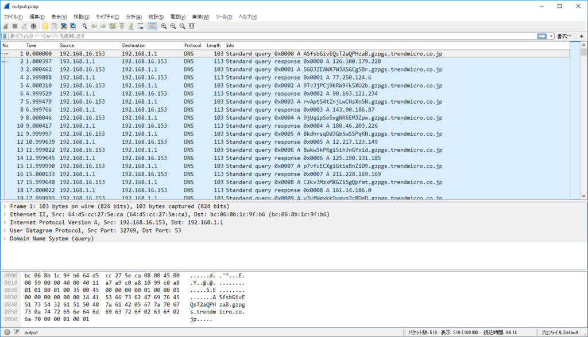Screen dimensions: 588x337
Task: Open the 統計(S) menu
Action: (156, 17)
